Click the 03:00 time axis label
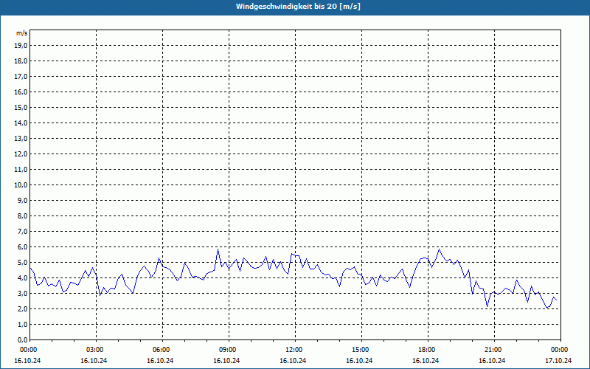The image size is (590, 369). 97,350
